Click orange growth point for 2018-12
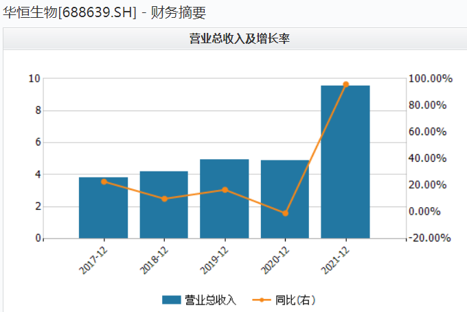Viewport: 467px width, 312px height. [x=164, y=199]
